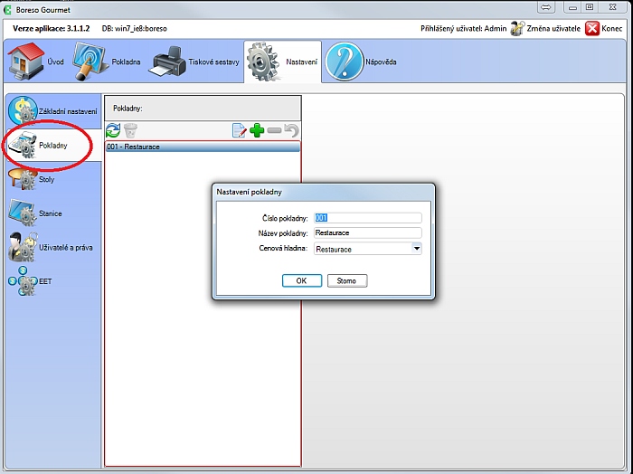The width and height of the screenshot is (633, 474).
Task: Click the Název pokladny text field
Action: point(367,232)
